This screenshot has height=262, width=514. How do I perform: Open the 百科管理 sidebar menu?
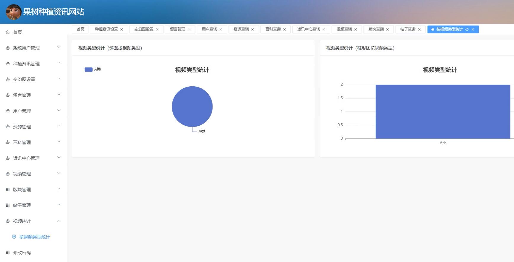tap(33, 142)
